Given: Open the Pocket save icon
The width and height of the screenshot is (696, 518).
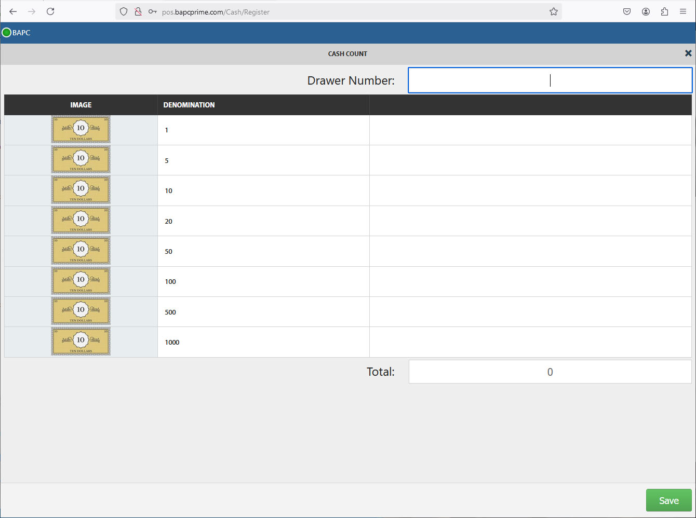Looking at the screenshot, I should [627, 11].
